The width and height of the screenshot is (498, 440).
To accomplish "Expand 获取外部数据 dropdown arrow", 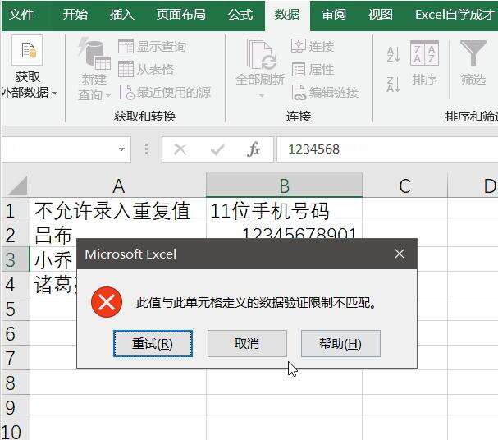I will pyautogui.click(x=54, y=94).
